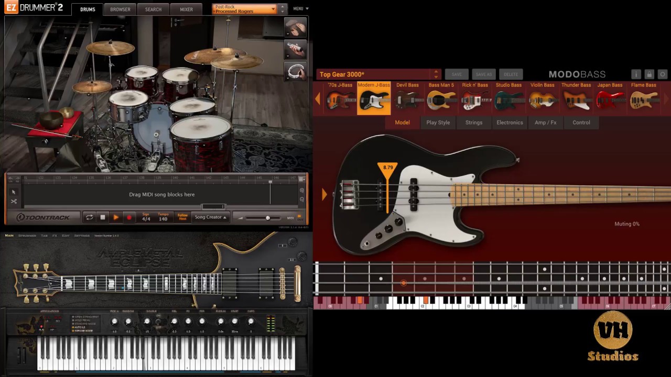
Task: Expand the MODO BASS side panel arrow
Action: click(324, 195)
